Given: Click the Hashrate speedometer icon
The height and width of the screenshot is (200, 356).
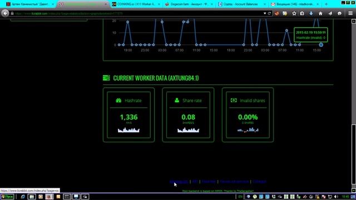Looking at the screenshot, I should tap(118, 101).
